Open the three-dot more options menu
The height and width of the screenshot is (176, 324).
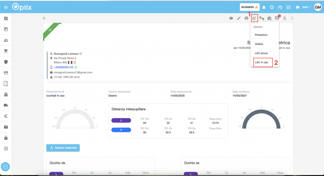point(292,18)
